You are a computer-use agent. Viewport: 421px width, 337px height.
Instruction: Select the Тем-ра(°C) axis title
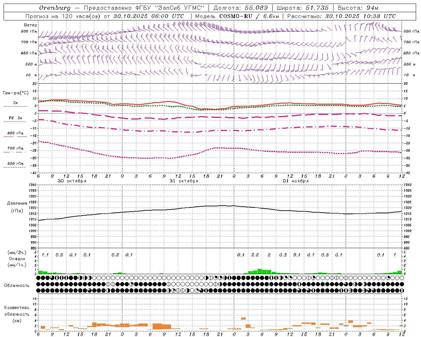click(x=15, y=93)
